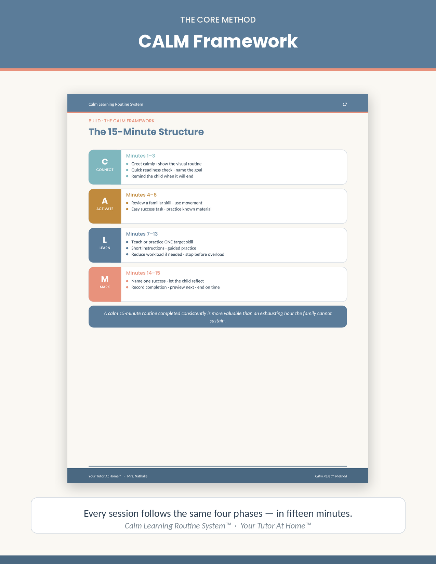Click 'Minutes 1–3' heading
The width and height of the screenshot is (436, 564).
[x=141, y=156]
